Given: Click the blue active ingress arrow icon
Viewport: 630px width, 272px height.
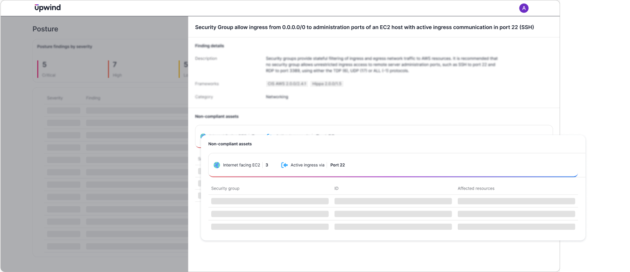Looking at the screenshot, I should 284,165.
